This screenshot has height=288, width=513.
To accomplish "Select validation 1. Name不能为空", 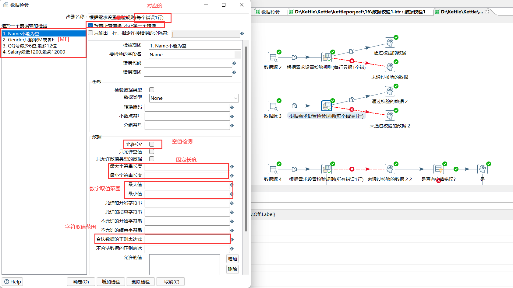I will 44,33.
